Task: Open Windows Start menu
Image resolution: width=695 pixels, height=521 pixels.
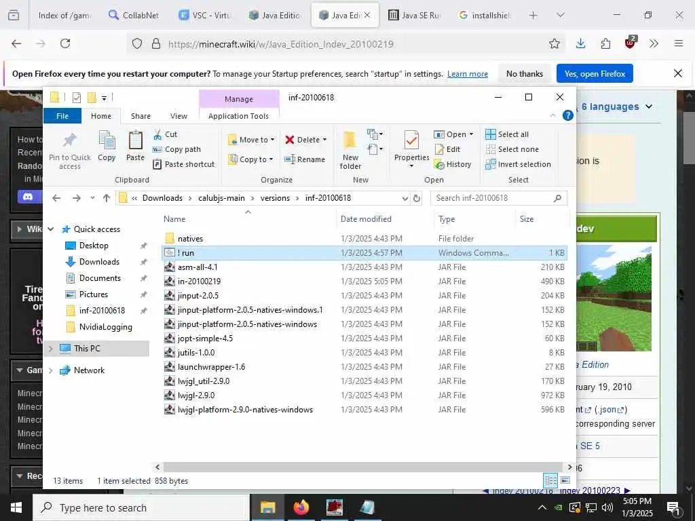Action: coord(16,507)
